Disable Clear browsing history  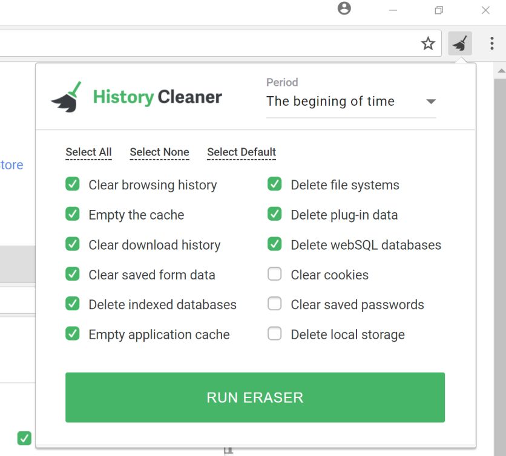tap(72, 184)
